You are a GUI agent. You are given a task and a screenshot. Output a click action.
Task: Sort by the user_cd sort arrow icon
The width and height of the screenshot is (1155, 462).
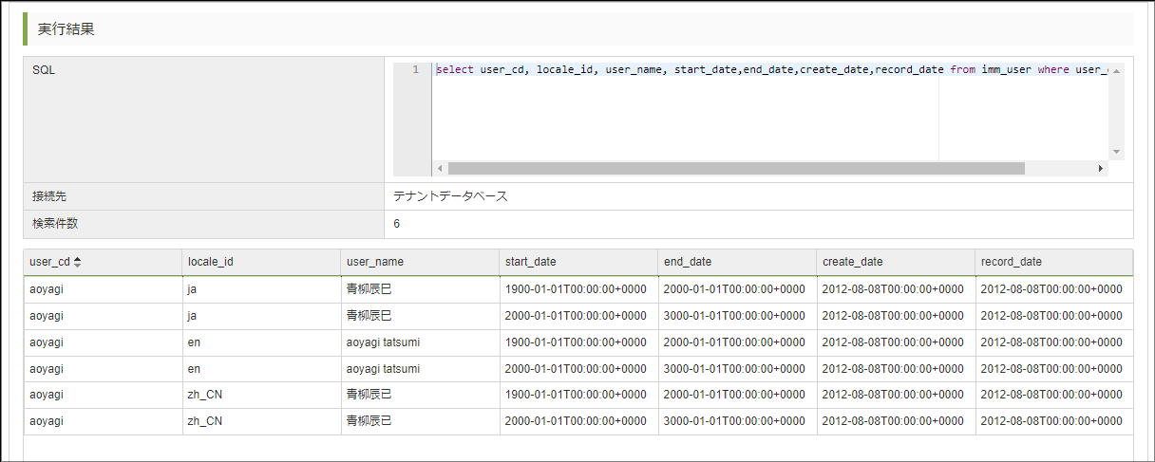[x=78, y=262]
